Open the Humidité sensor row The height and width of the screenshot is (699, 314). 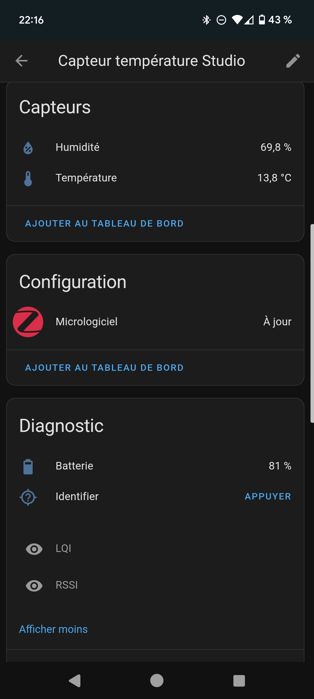click(78, 147)
